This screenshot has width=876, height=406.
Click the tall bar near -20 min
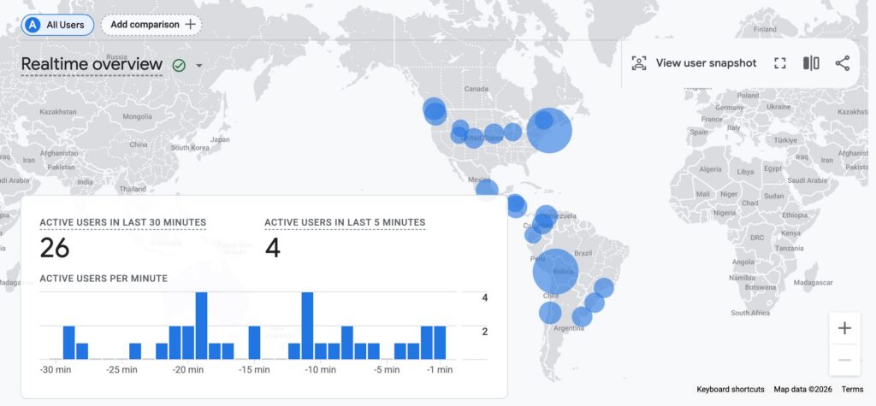[x=201, y=326]
